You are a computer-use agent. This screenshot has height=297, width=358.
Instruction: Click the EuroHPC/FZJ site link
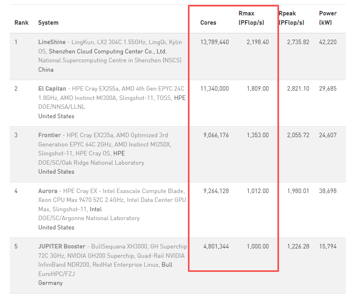(x=56, y=274)
